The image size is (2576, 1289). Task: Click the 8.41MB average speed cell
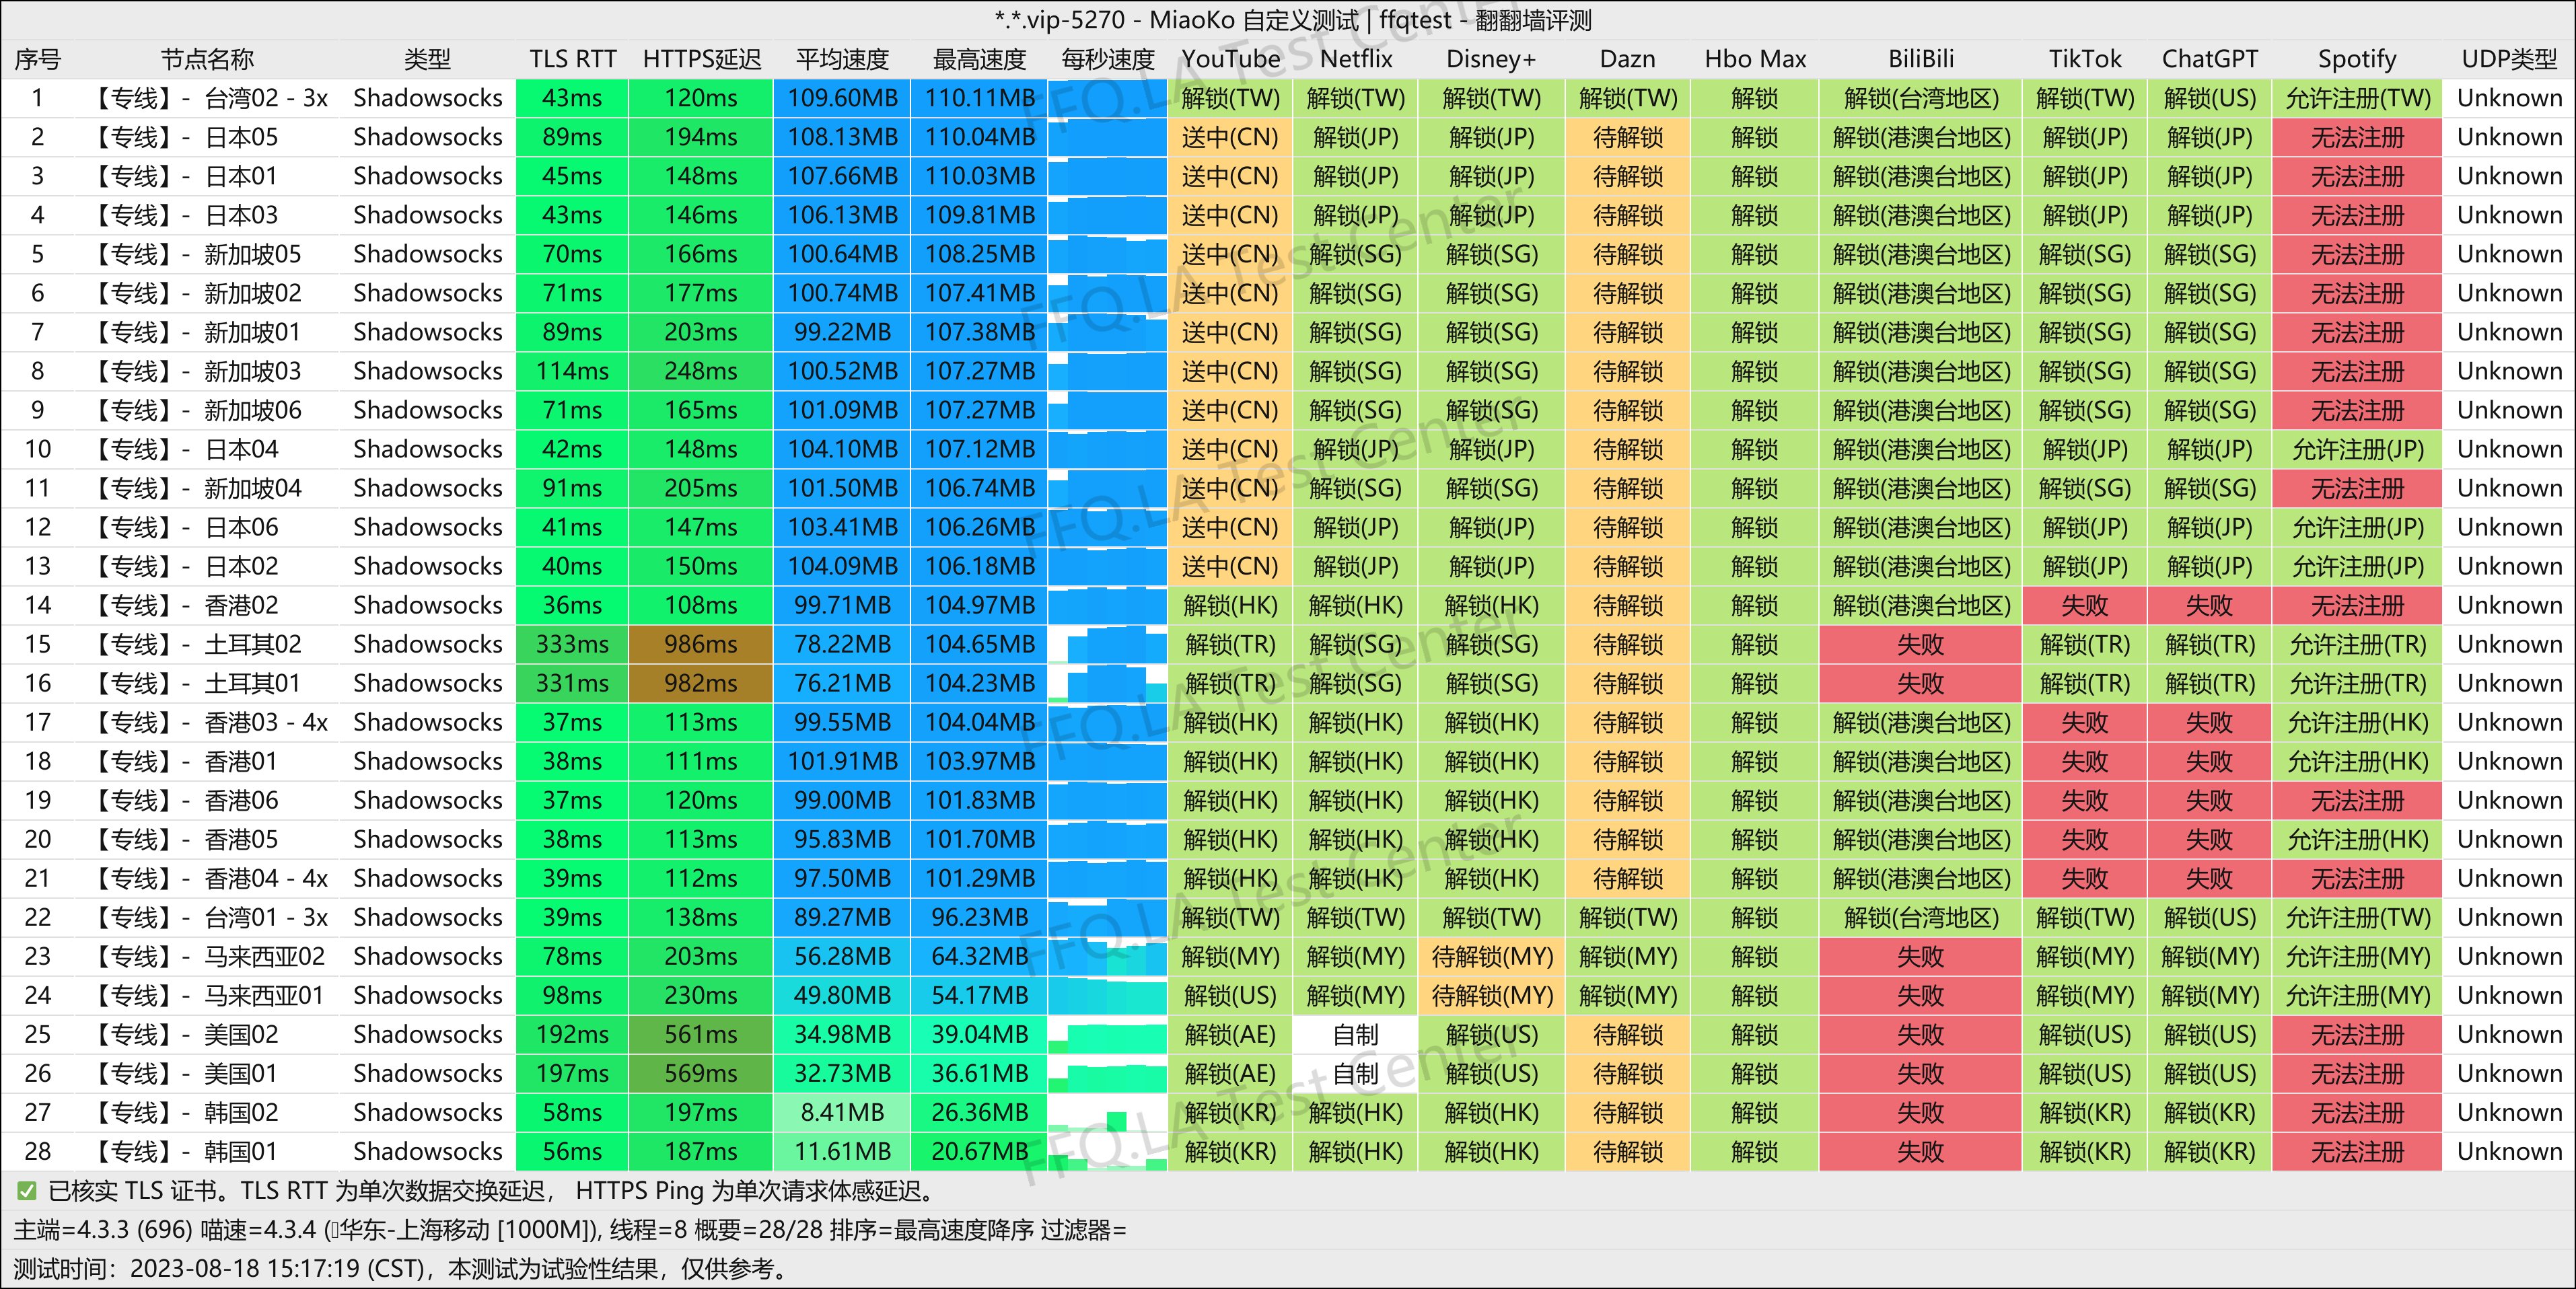click(x=842, y=1112)
